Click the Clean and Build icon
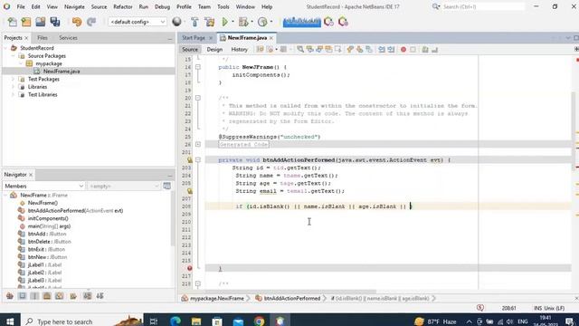579x326 pixels. 209,22
